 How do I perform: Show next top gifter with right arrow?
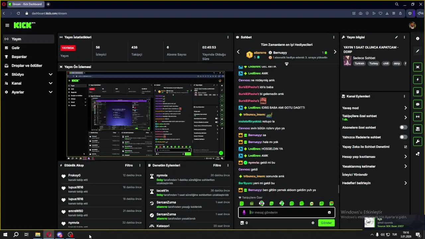point(335,52)
